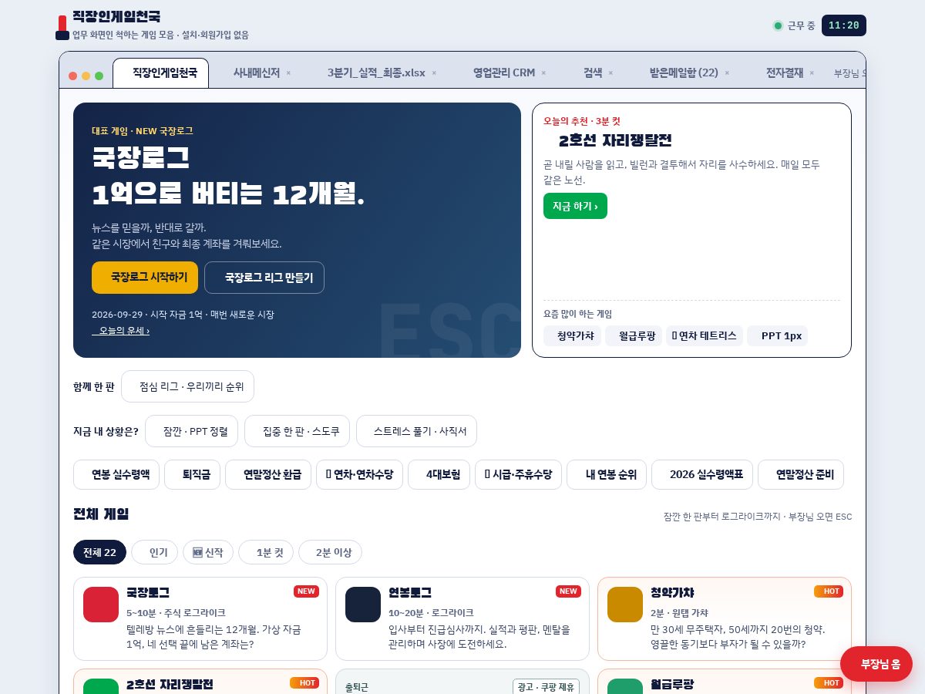Viewport: 925px width, 694px height.
Task: Close the 받은메일함 (22) tab
Action: pyautogui.click(x=727, y=73)
